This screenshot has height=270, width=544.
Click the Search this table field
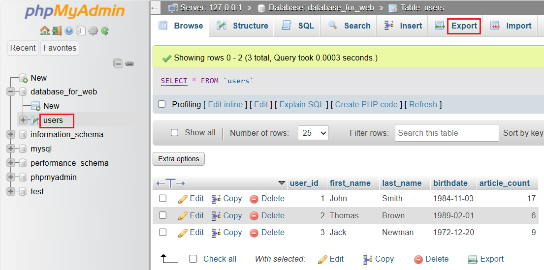click(447, 133)
